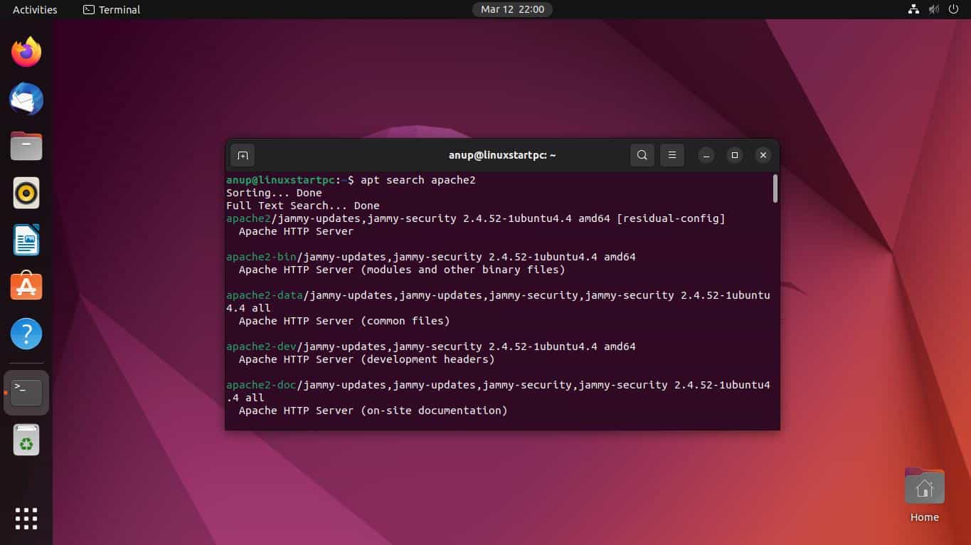This screenshot has width=971, height=545.
Task: Open Ubuntu Software store
Action: (x=26, y=286)
